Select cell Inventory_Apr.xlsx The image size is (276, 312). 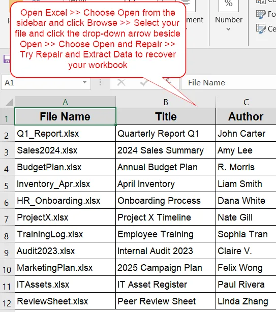65,183
